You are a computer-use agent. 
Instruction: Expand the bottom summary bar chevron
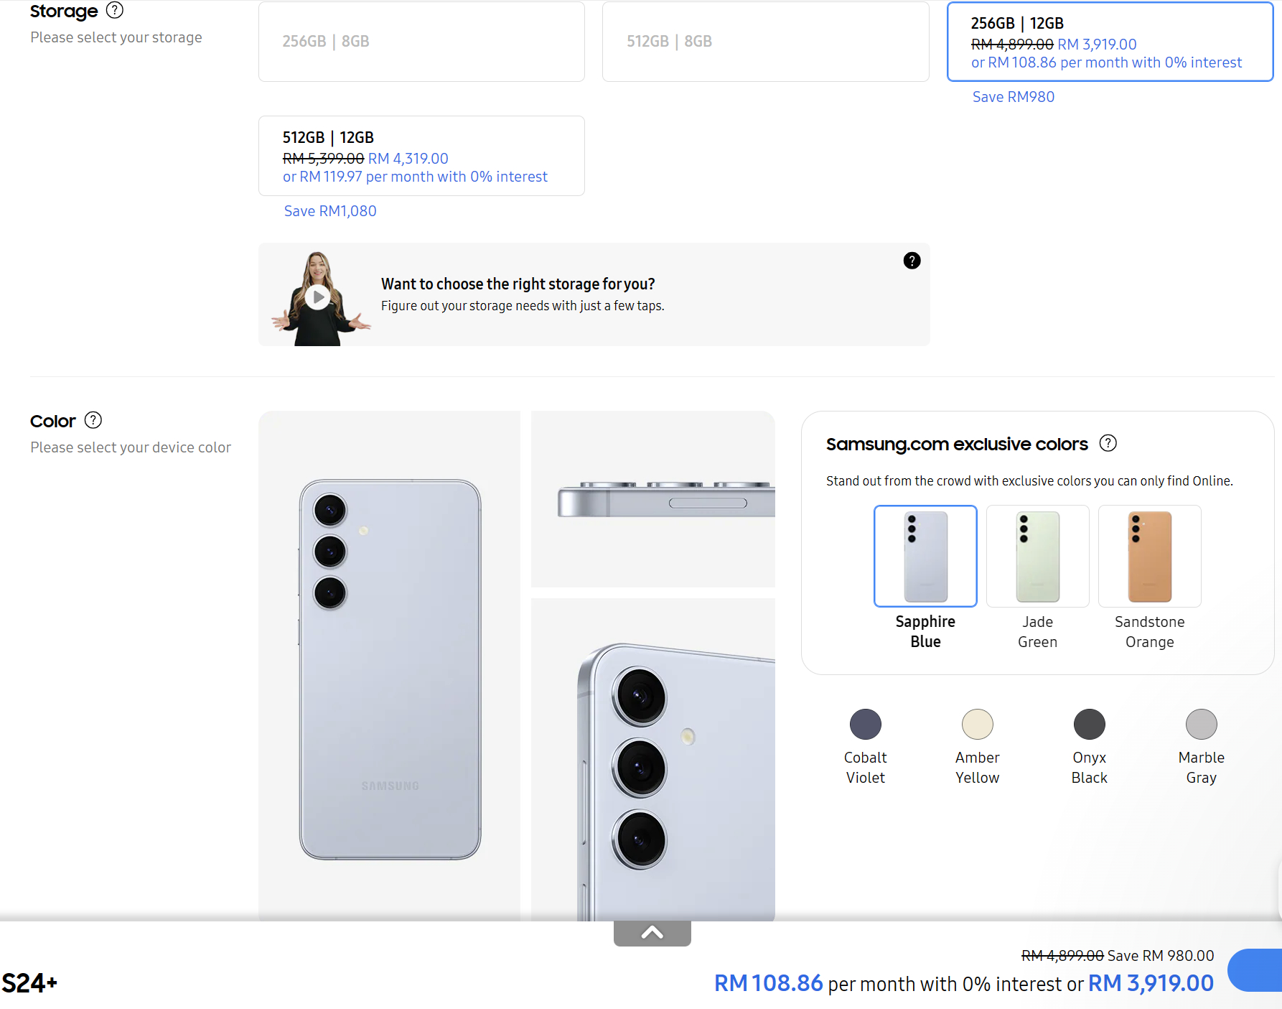coord(652,933)
